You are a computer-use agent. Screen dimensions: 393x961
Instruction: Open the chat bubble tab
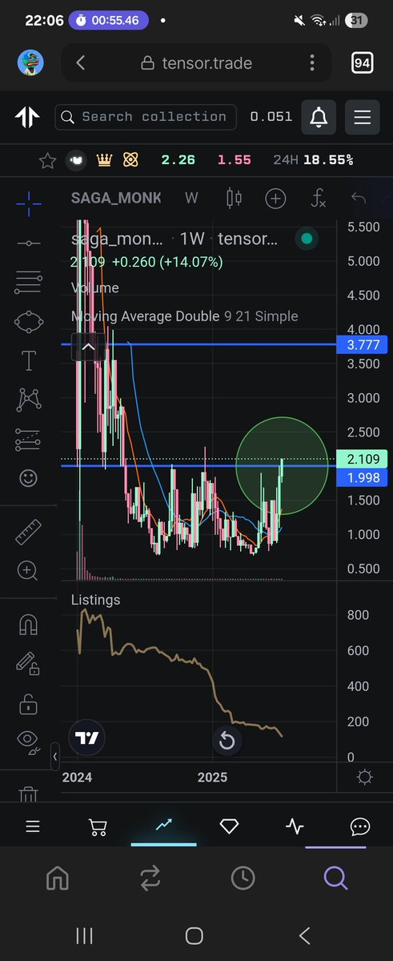pyautogui.click(x=359, y=826)
